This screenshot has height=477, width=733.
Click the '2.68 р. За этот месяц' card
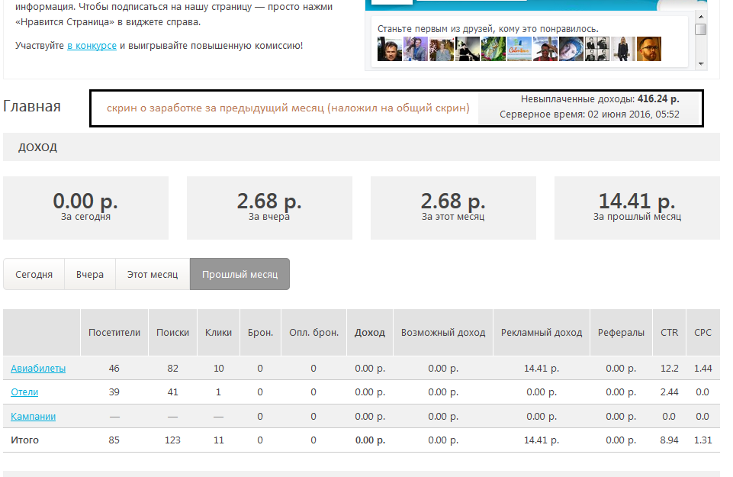coord(453,208)
